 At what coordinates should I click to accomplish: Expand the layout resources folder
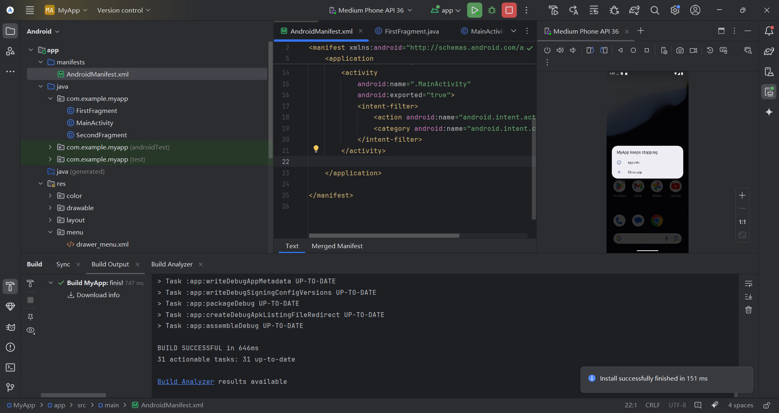[50, 220]
